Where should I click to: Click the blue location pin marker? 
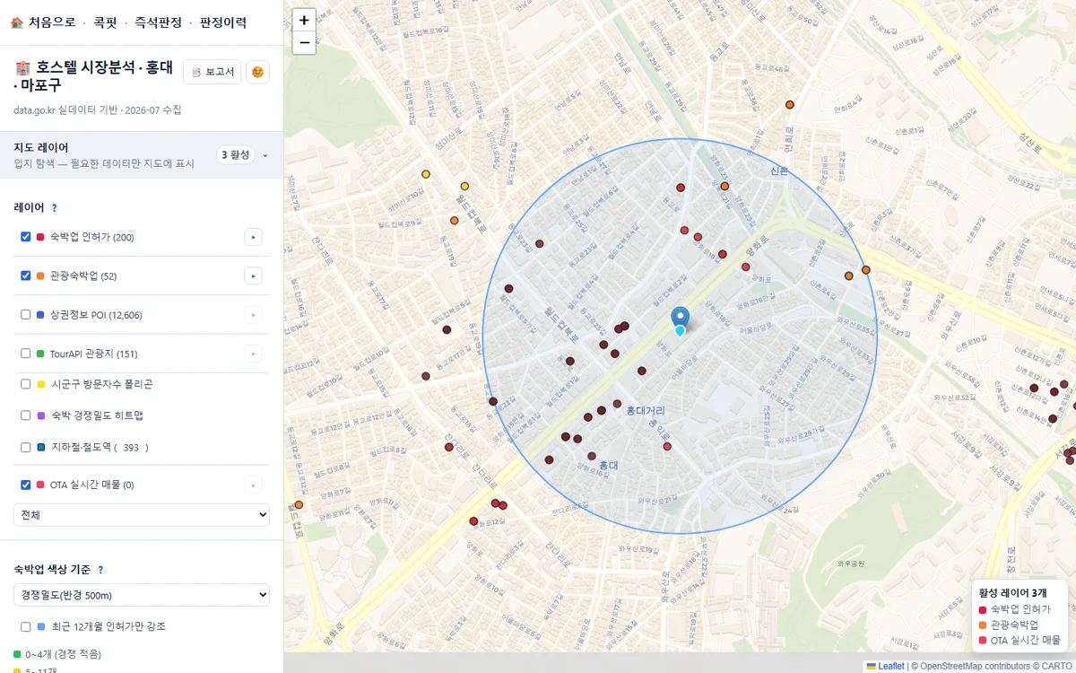681,319
